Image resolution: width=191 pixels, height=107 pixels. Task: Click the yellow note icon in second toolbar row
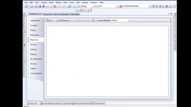click(88, 10)
